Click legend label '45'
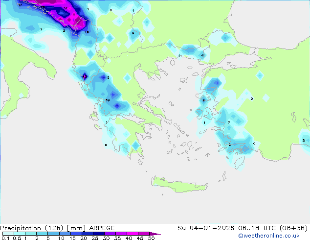The width and height of the screenshot is (310, 240). pyautogui.click(x=140, y=238)
